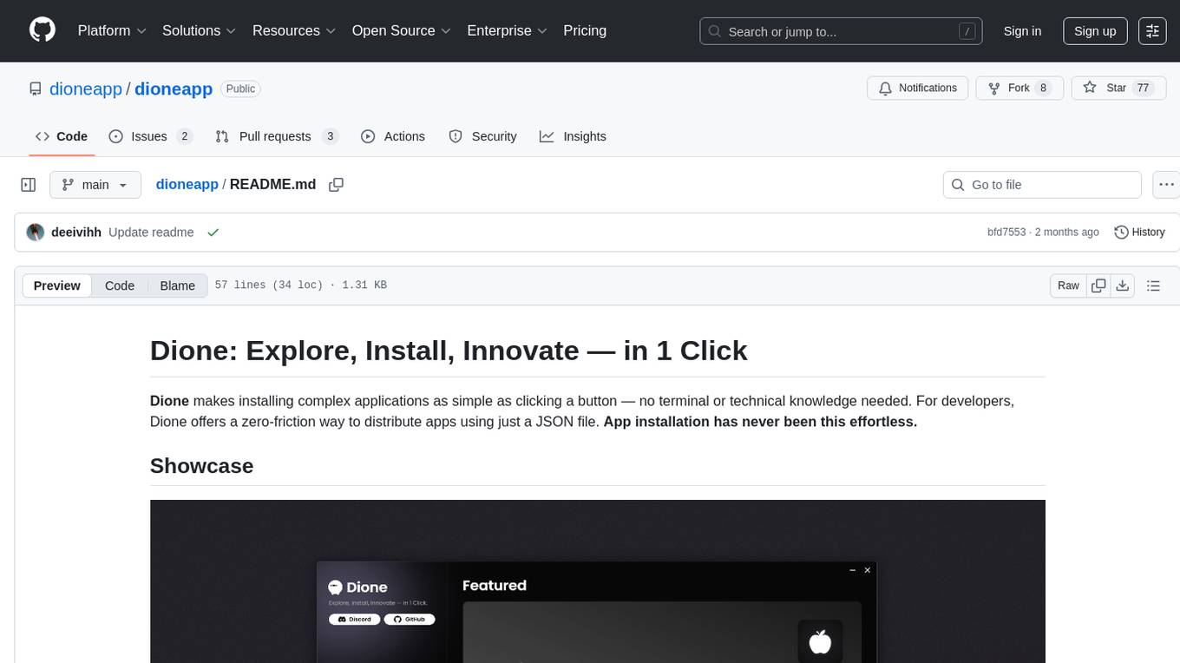Open more file actions menu
Screen dimensions: 1180x663
click(x=1167, y=185)
